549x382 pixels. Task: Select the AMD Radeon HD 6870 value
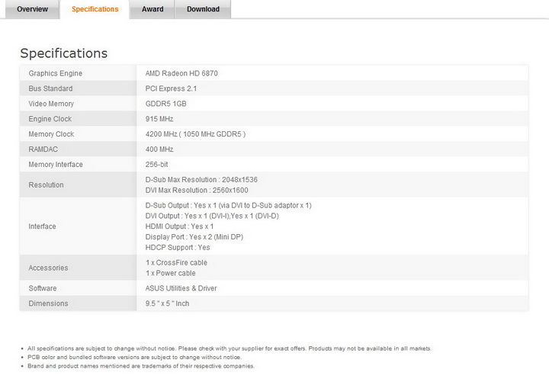pos(181,73)
